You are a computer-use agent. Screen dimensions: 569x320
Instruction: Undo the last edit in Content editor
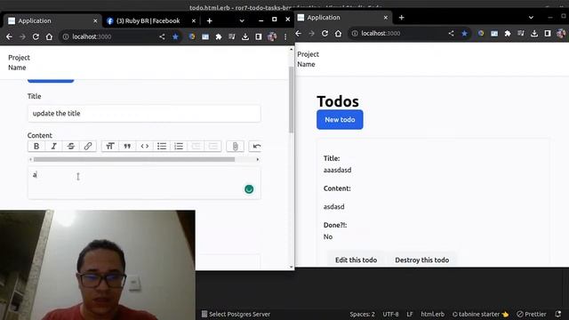coord(257,146)
